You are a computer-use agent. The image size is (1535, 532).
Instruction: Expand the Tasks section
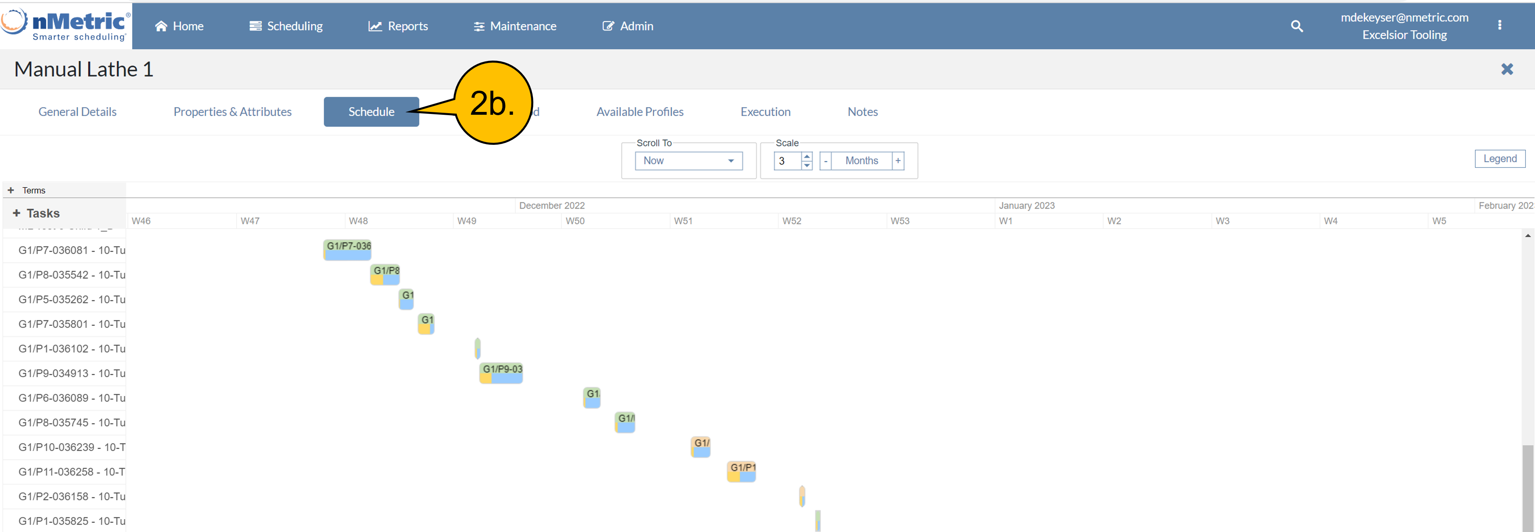[17, 213]
